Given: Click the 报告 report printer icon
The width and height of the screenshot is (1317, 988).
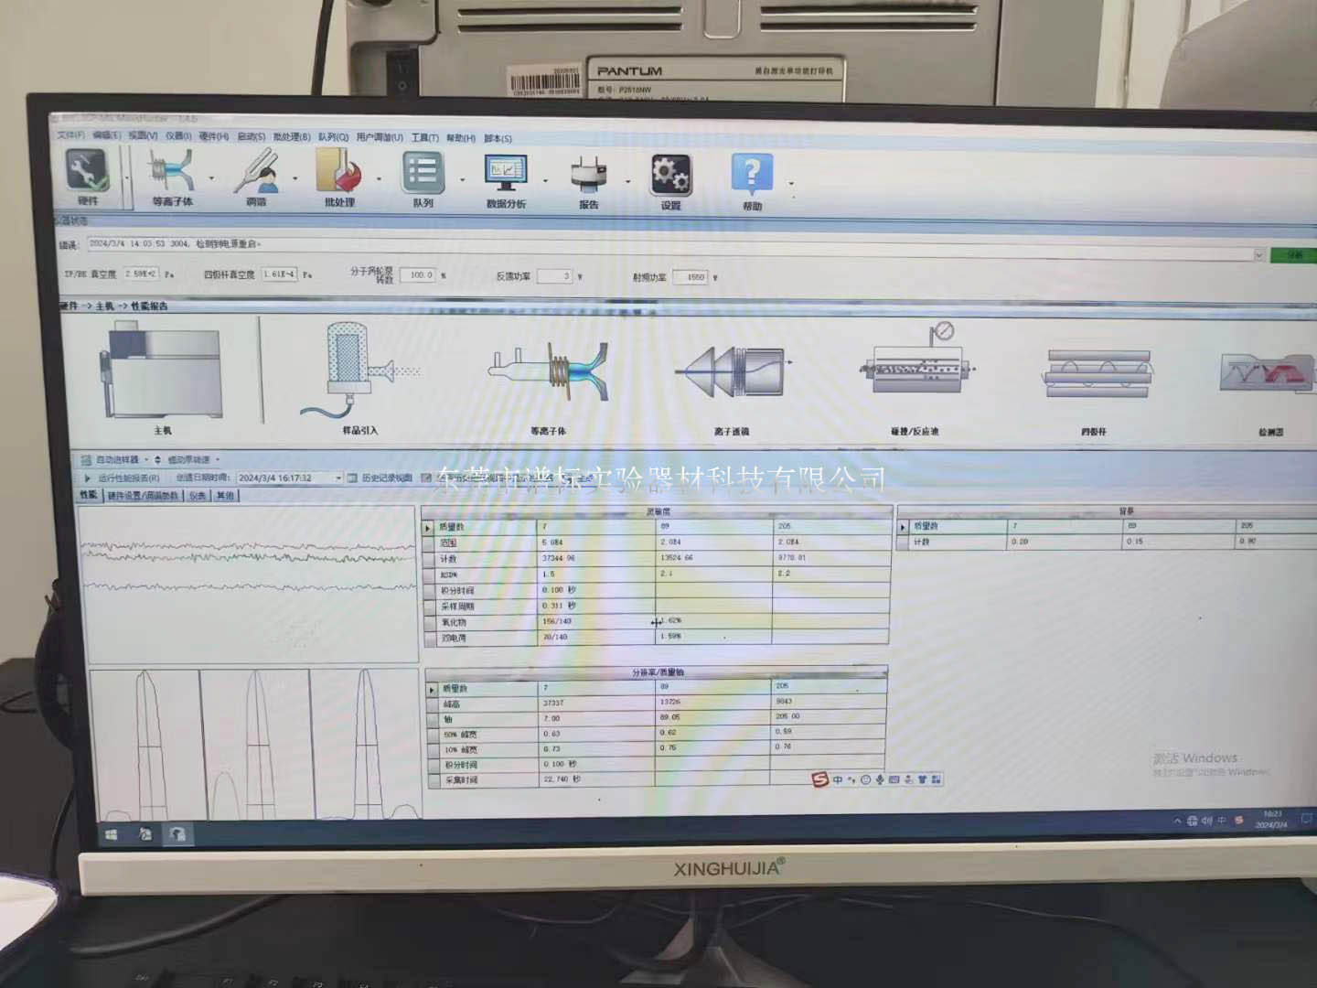Looking at the screenshot, I should pos(588,177).
